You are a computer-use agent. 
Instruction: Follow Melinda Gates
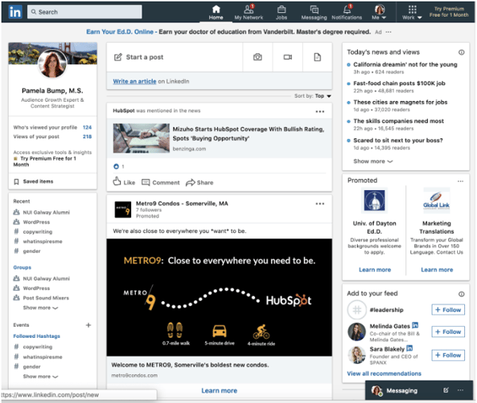[x=448, y=332]
